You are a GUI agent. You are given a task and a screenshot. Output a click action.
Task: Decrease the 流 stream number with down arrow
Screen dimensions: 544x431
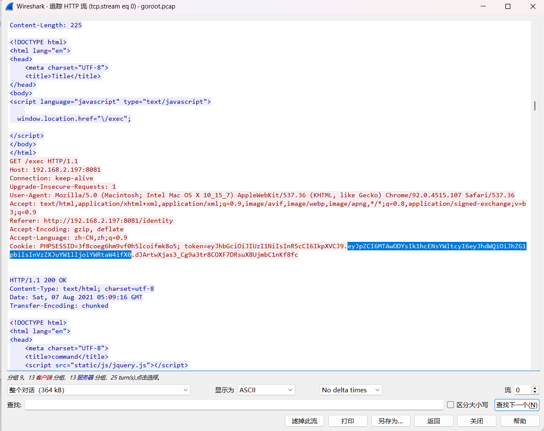[535, 392]
